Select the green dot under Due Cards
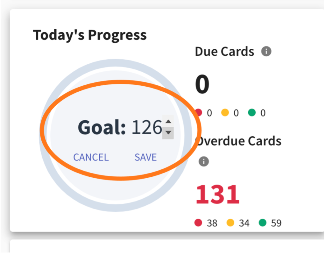The width and height of the screenshot is (326, 255). 252,112
